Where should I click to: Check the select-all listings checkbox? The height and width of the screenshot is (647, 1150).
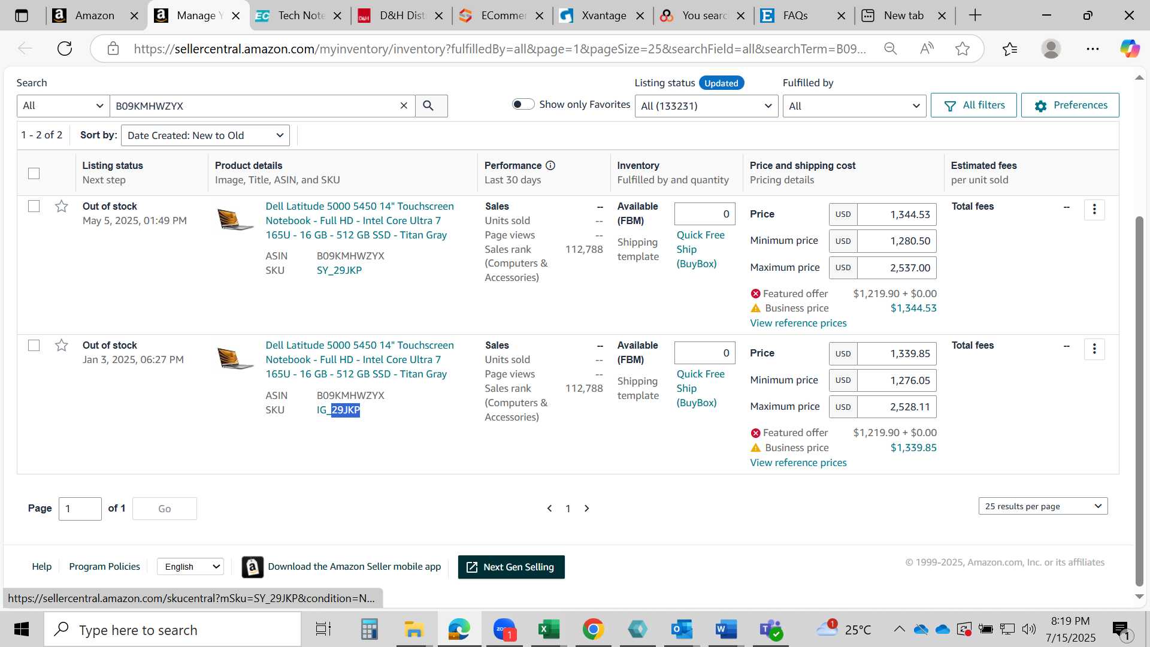34,173
